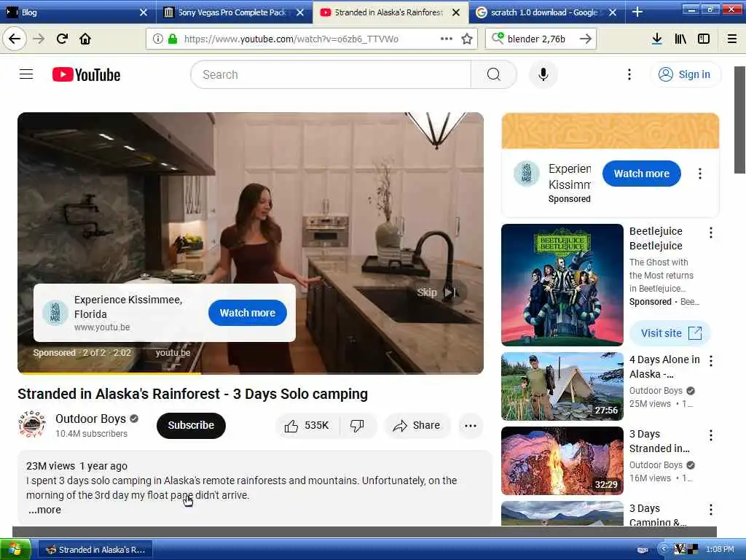746x560 pixels.
Task: Click the search bar go arrow
Action: tap(586, 39)
